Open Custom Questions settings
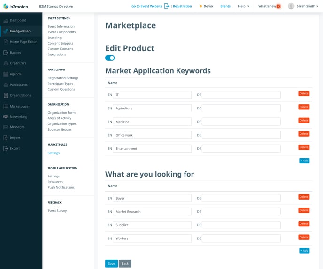323x269 pixels. point(61,89)
